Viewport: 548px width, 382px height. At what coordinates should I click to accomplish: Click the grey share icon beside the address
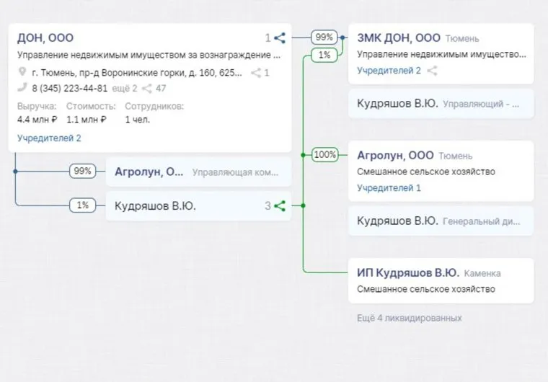point(255,72)
